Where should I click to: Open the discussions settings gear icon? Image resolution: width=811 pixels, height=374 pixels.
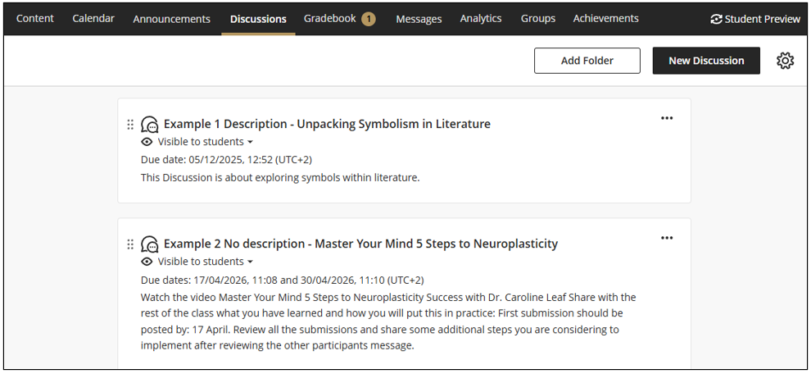[785, 61]
